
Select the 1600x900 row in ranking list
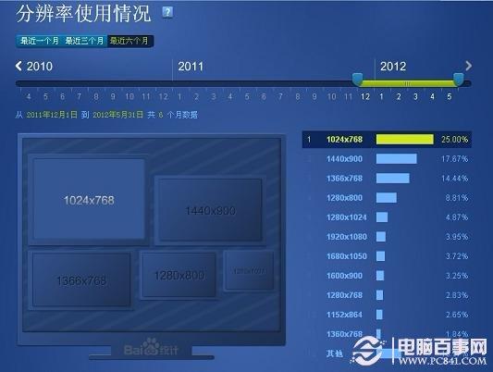pos(387,276)
